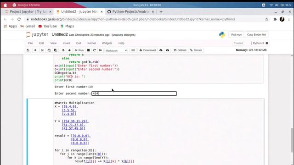Screen dimensions: 294x165
Task: Open the Chrome profile avatar
Action: [x=282, y=19]
